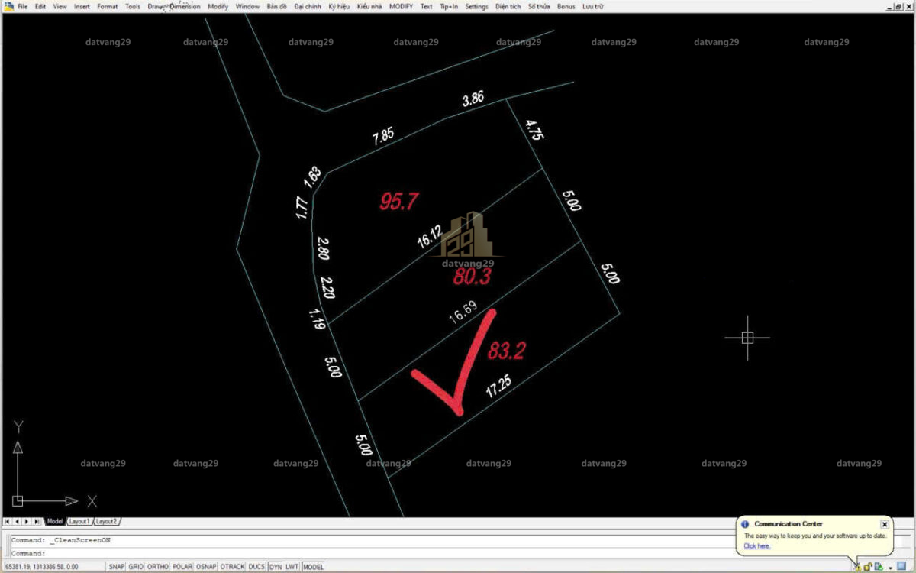This screenshot has width=916, height=573.
Task: Switch to the Layout1 tab
Action: click(x=79, y=521)
